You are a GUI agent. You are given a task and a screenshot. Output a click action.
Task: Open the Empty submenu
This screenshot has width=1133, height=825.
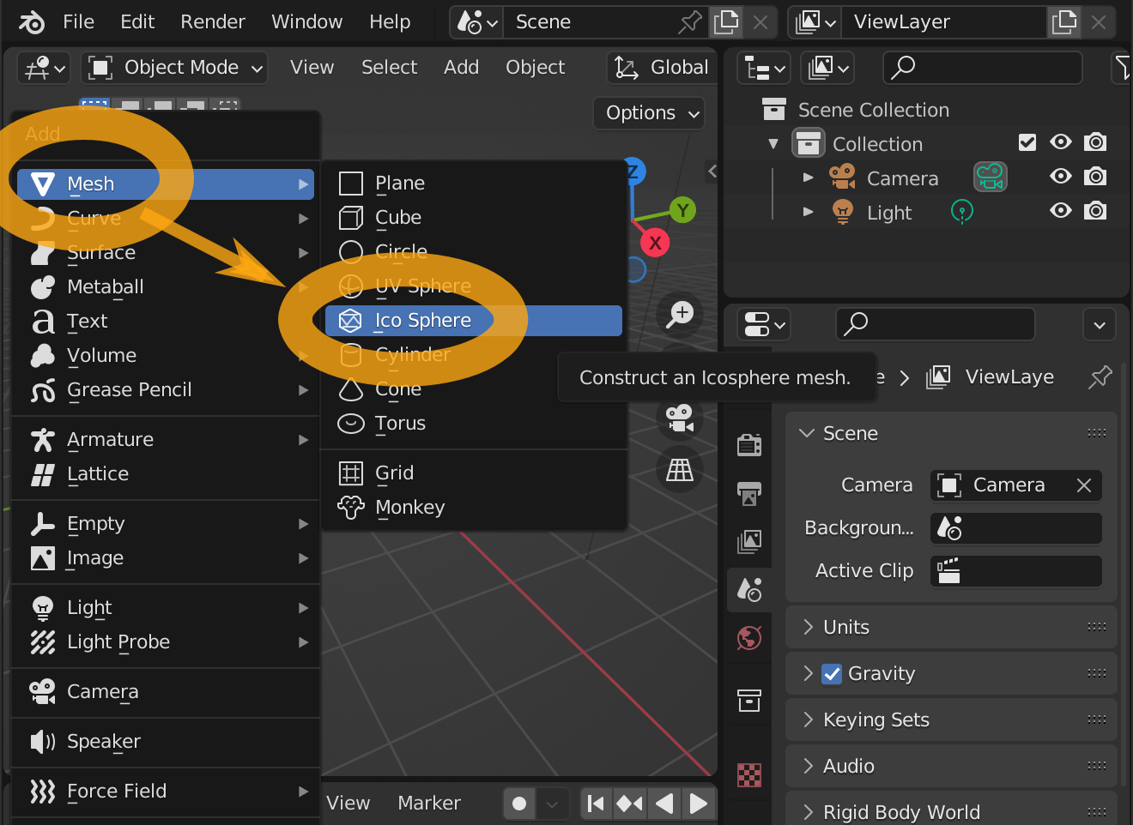pyautogui.click(x=166, y=524)
